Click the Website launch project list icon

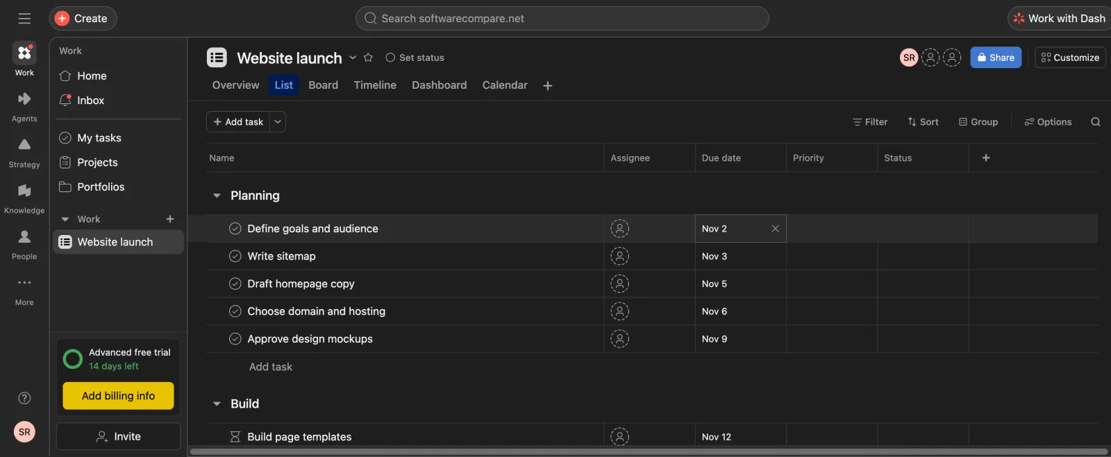tap(217, 58)
